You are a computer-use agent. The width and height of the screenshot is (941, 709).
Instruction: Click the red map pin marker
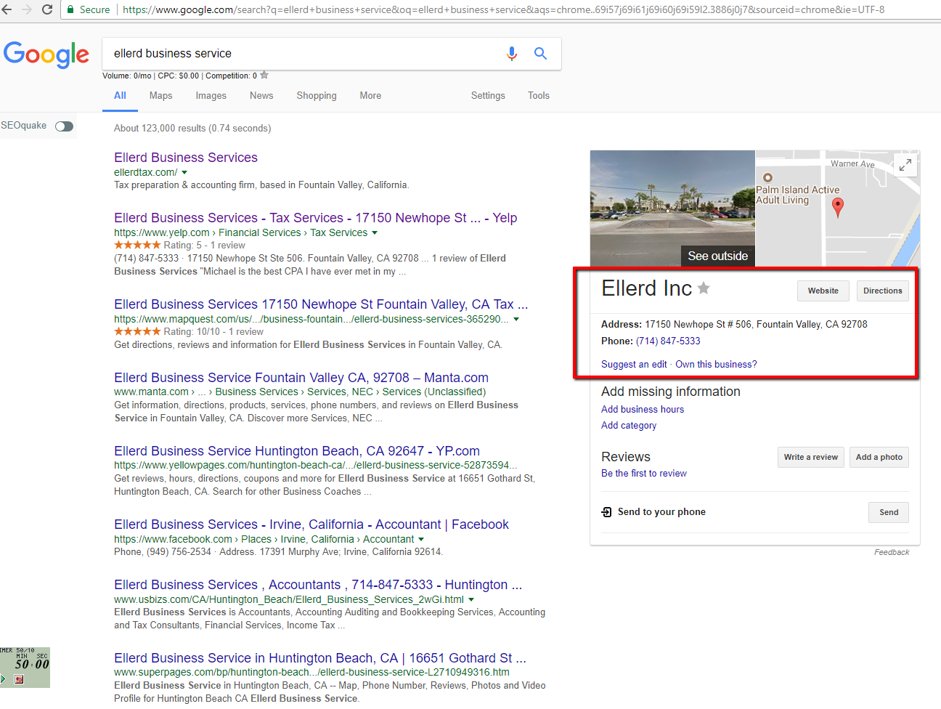[838, 207]
